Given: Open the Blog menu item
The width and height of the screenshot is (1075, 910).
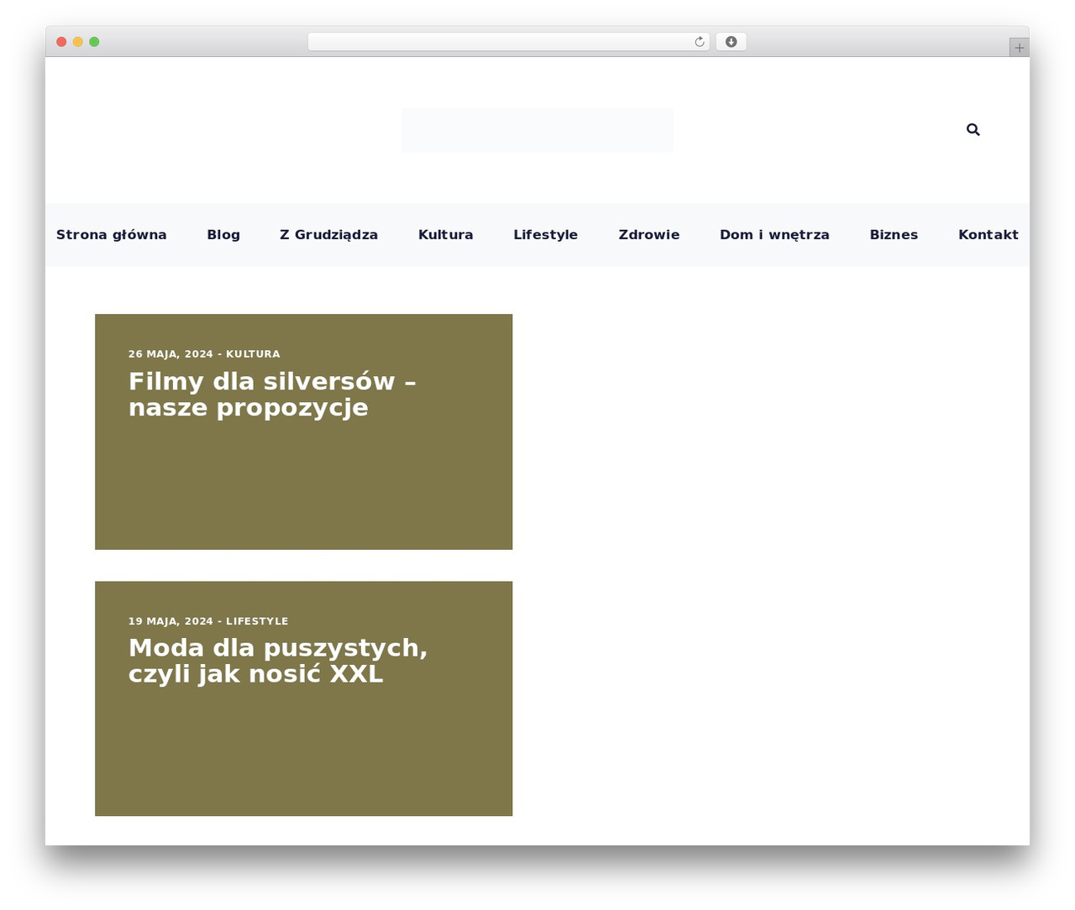Looking at the screenshot, I should point(223,235).
